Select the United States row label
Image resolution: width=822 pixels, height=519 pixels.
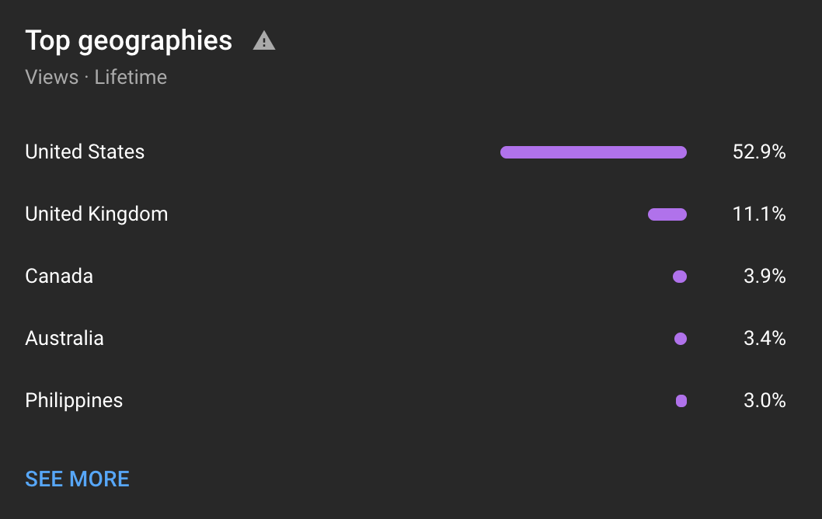[85, 152]
